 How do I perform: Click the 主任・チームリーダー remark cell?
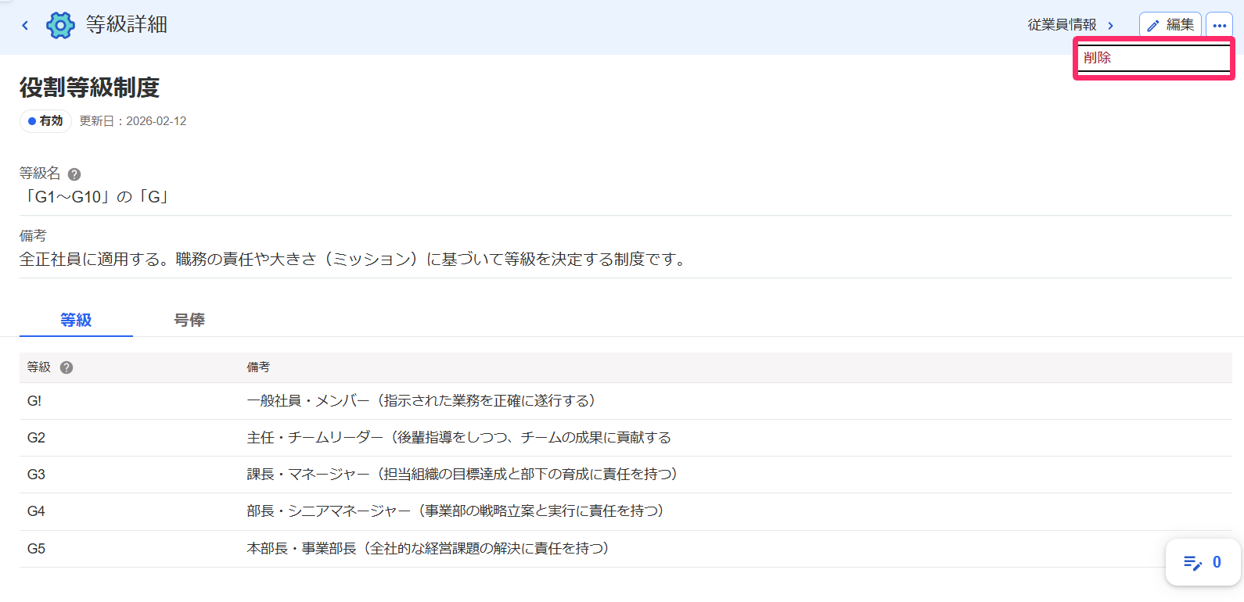(x=735, y=438)
